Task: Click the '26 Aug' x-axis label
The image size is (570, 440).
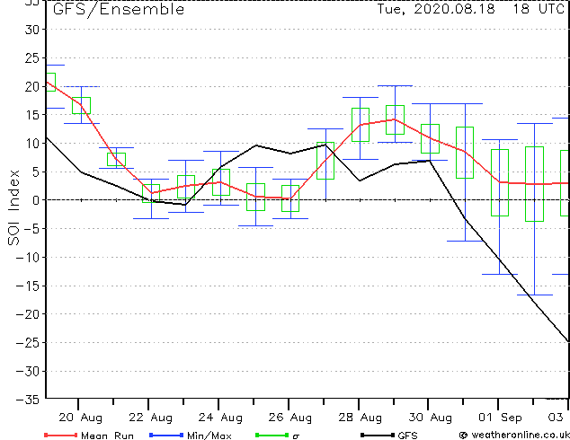Action: pos(290,418)
